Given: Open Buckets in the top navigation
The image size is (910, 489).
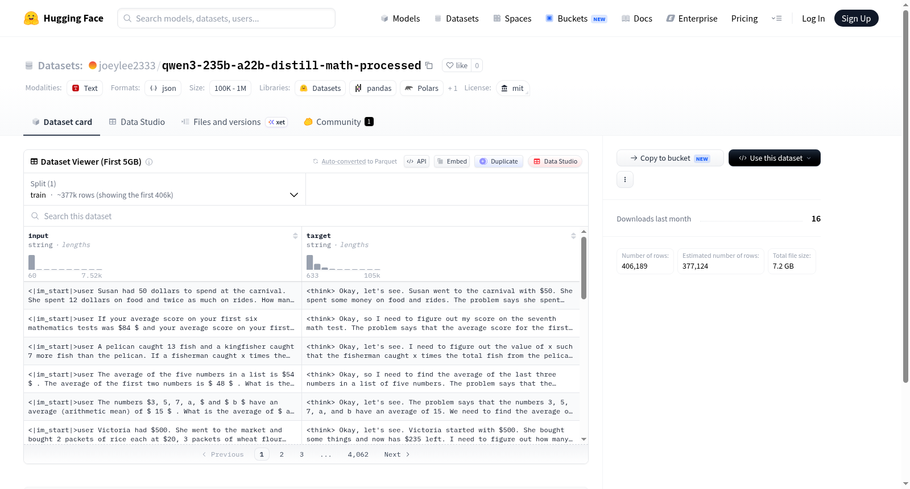Looking at the screenshot, I should click(576, 18).
